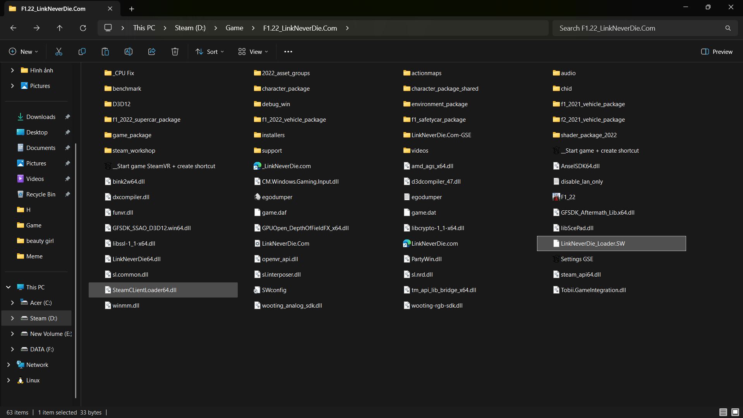
Task: Open the Sort dropdown
Action: (x=210, y=52)
